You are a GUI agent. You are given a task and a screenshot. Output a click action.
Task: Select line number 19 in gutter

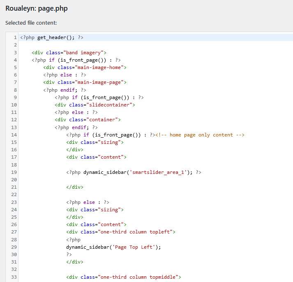click(x=14, y=172)
